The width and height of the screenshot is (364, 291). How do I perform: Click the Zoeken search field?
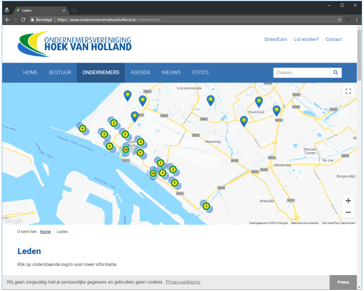pyautogui.click(x=301, y=73)
